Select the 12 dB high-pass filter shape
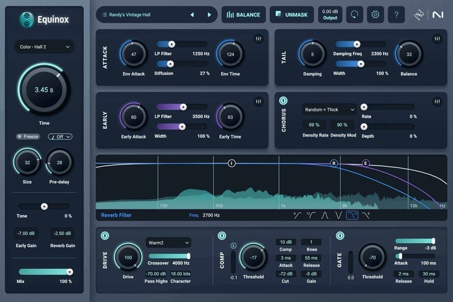Screen dimensions: 453x302 (x=311, y=215)
